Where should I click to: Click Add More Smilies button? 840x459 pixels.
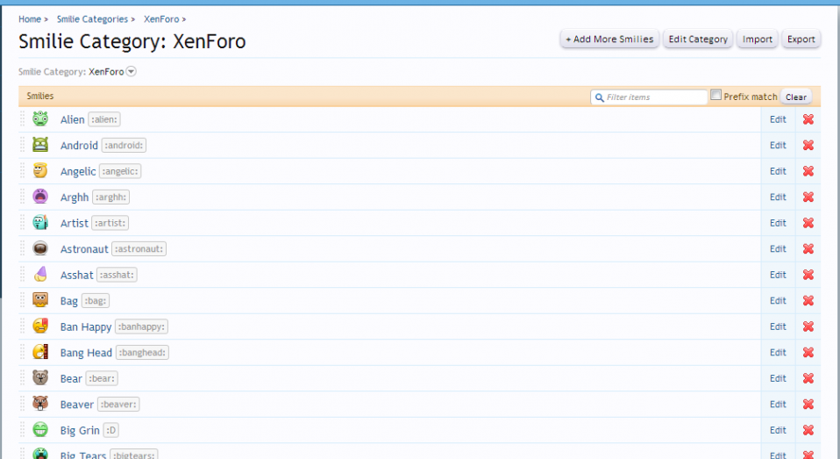click(x=609, y=39)
